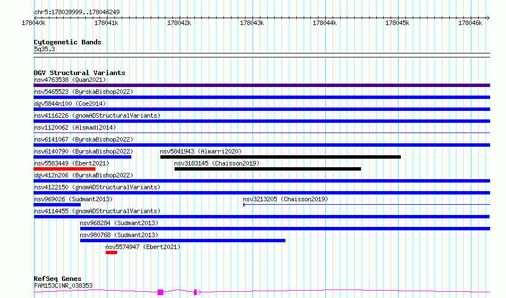Open the nsv5465523 (ByrskaBishop2022) label
This screenshot has width=506, height=298.
point(84,92)
